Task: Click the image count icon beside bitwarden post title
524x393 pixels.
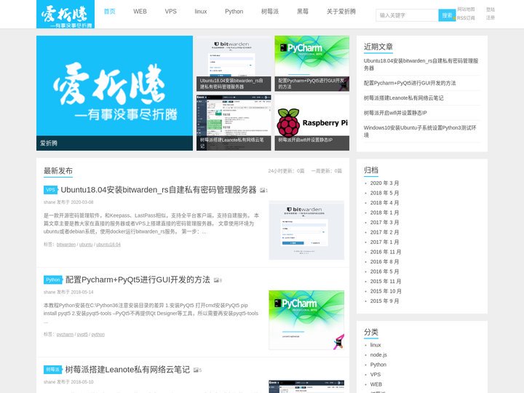Action: (263, 191)
